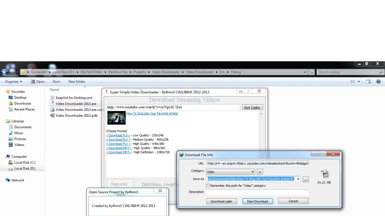Click the Description field in Download File Info
Screen dimensions: 385x216
[257, 192]
